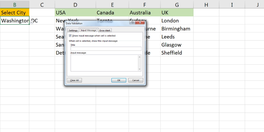This screenshot has height=132, width=264.
Task: Select the Sheffield cell
Action: (177, 53)
